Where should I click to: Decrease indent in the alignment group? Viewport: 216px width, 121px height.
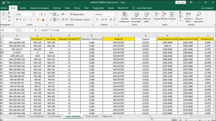pos(63,19)
